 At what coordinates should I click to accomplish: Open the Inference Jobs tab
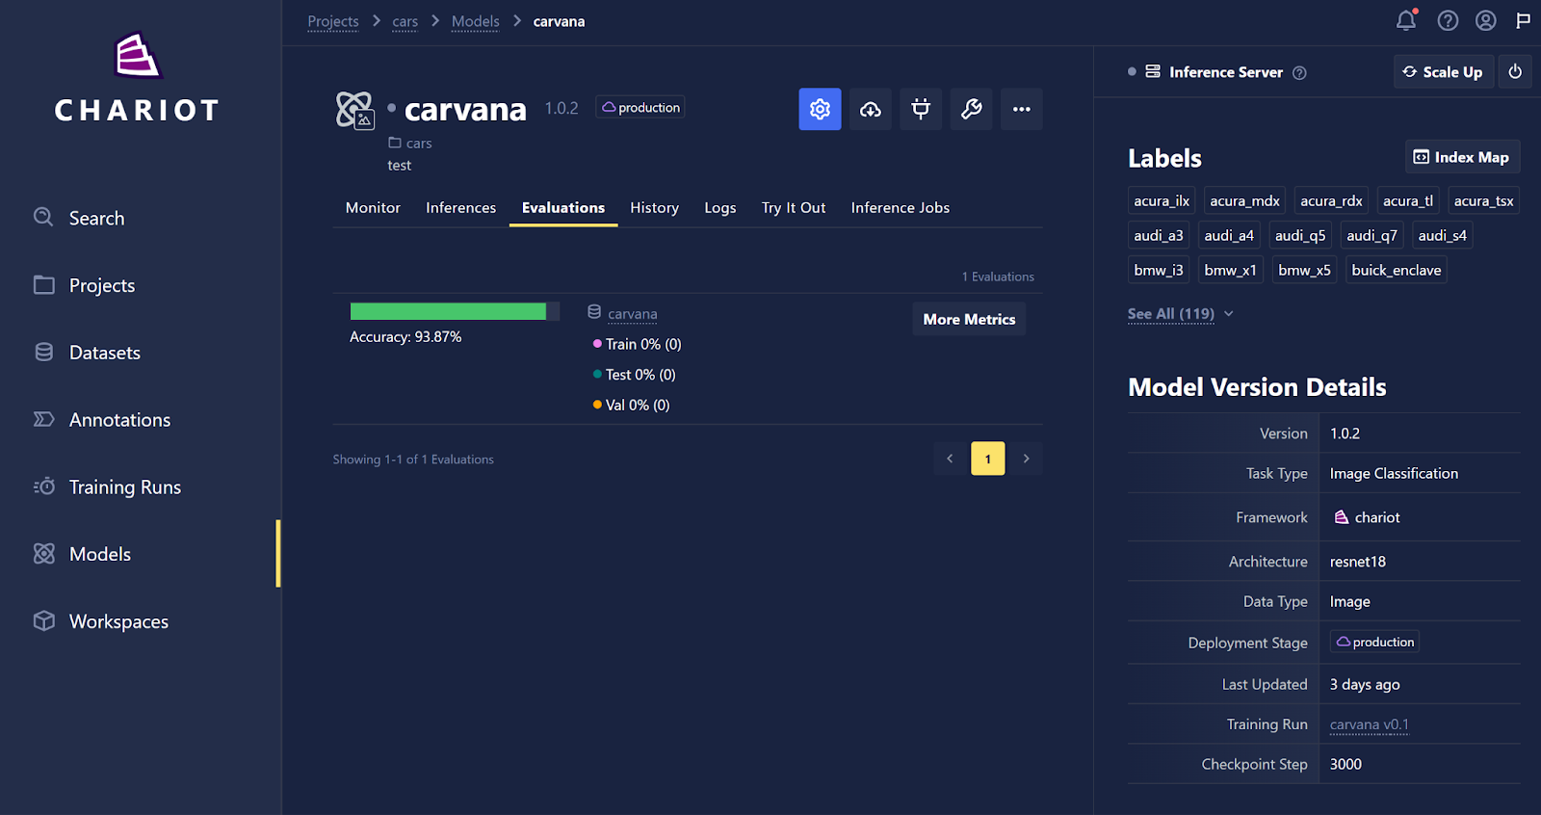(x=900, y=208)
